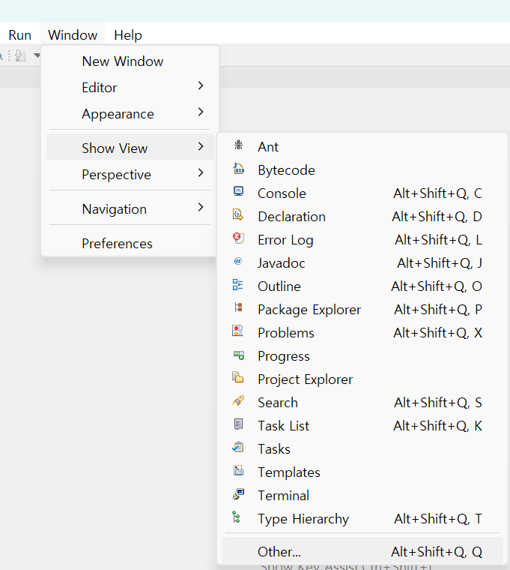Click the Ant view icon

(x=238, y=145)
